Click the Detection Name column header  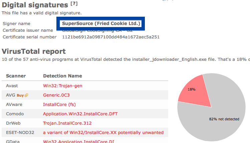(x=62, y=76)
